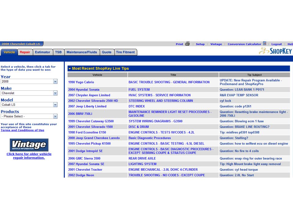The image size is (293, 219).
Task: Open 1990 Yugo Cabrio vehicle link
Action: 81,82
